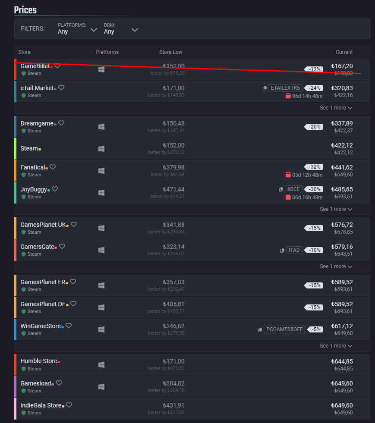Sort by the Store Low column header
This screenshot has height=423, width=375.
pos(170,52)
